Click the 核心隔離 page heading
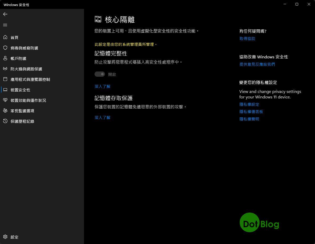This screenshot has height=244, width=315. pyautogui.click(x=120, y=19)
